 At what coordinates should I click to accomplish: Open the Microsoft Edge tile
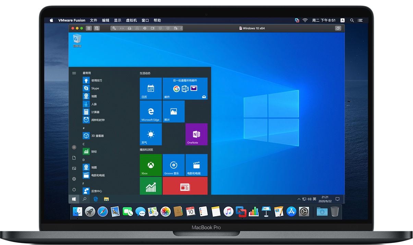point(150,111)
